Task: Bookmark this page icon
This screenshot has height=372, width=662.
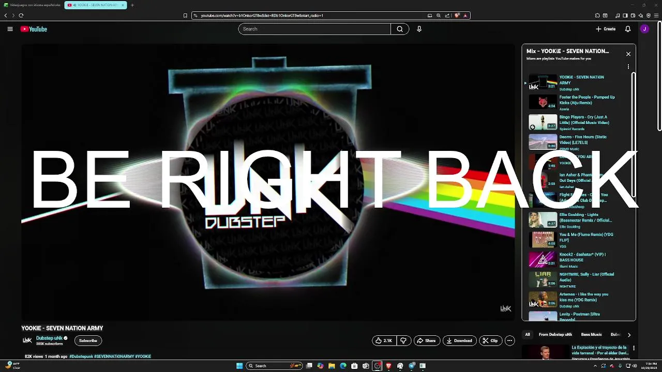Action: tap(185, 16)
